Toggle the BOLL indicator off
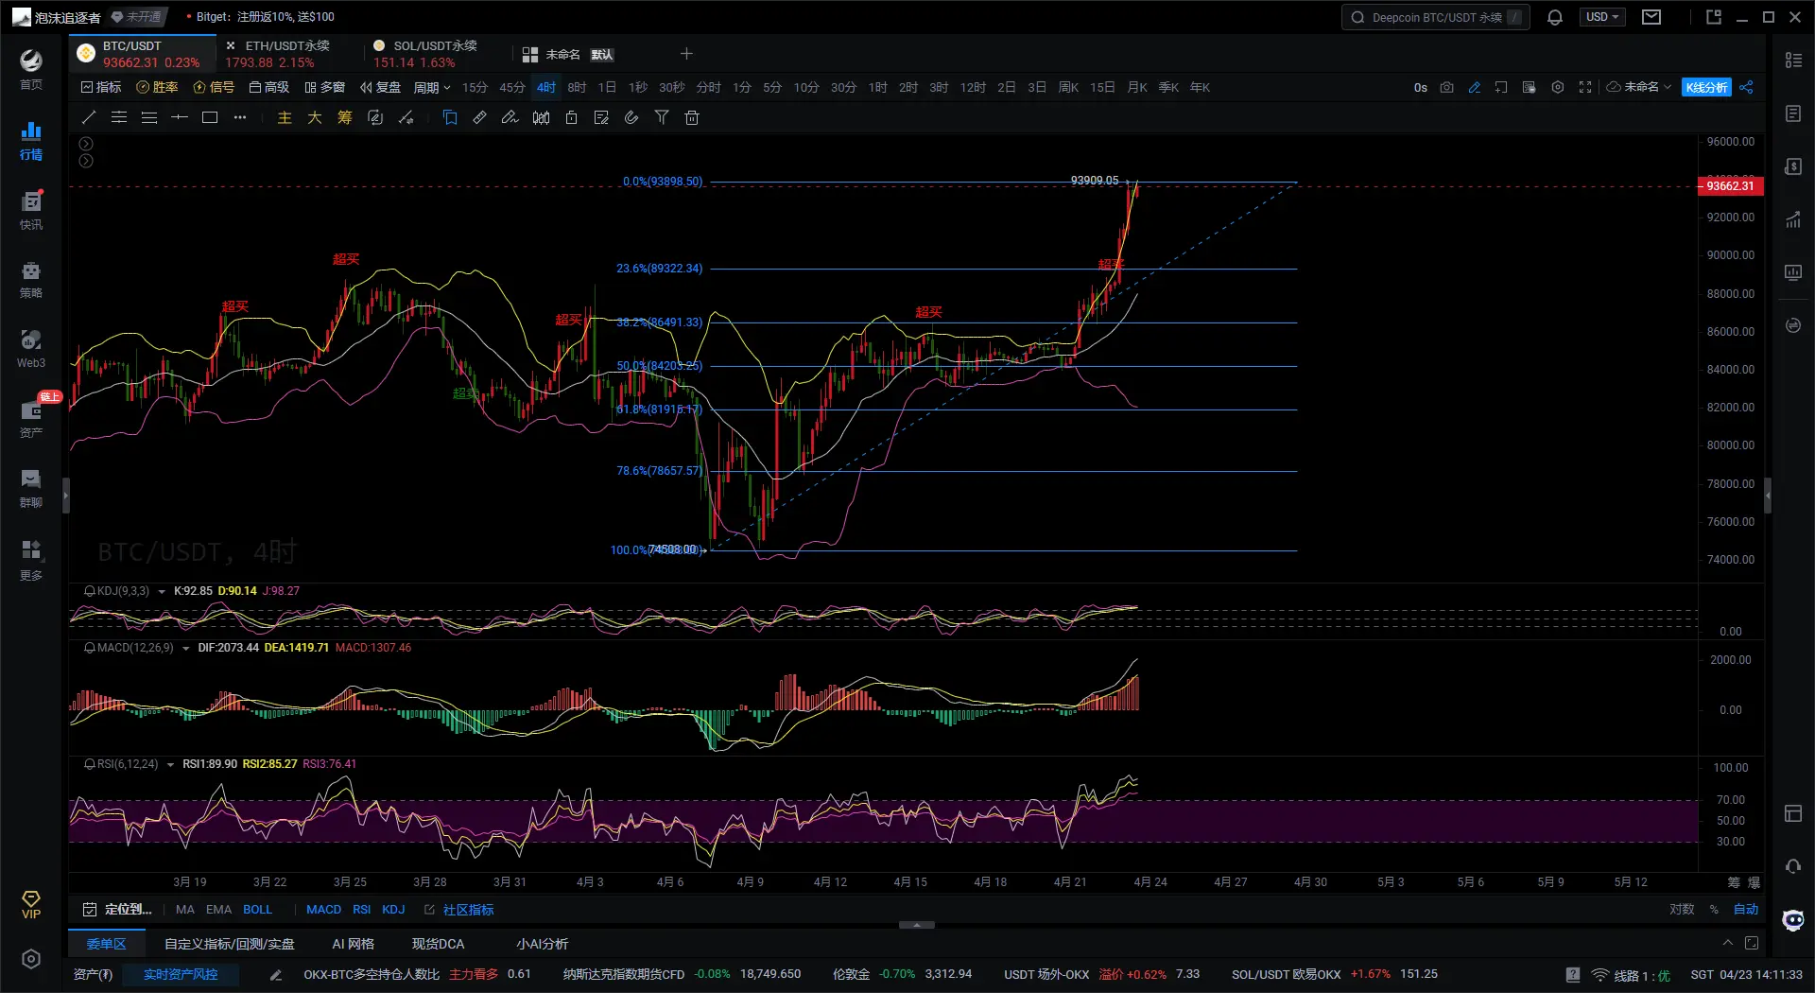Image resolution: width=1815 pixels, height=993 pixels. click(x=257, y=910)
